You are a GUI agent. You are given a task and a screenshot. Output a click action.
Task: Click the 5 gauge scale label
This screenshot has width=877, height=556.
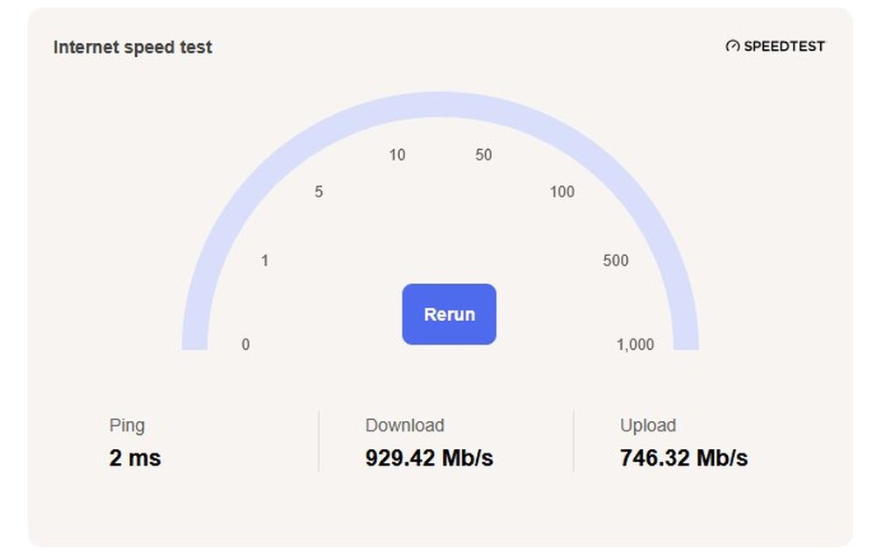pyautogui.click(x=318, y=192)
